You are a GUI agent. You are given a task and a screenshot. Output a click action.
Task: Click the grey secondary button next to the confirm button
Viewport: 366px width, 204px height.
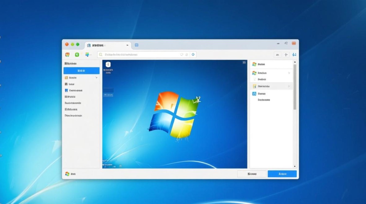251,174
